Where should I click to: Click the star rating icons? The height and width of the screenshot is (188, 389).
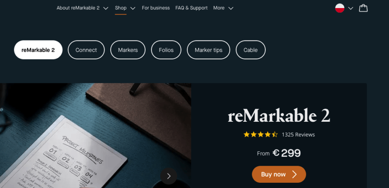click(x=261, y=135)
